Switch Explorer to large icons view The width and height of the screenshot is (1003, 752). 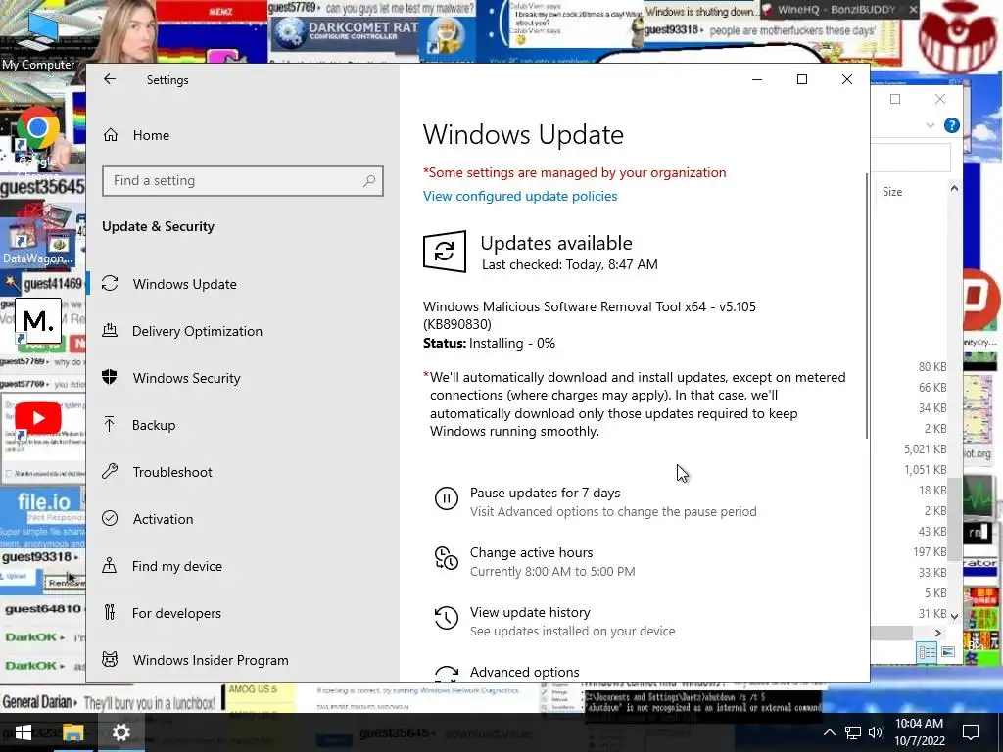948,651
